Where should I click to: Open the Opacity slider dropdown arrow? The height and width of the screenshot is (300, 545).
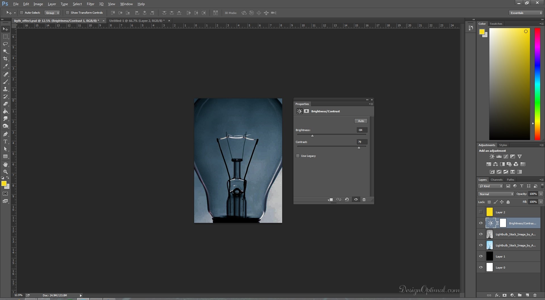coord(541,194)
